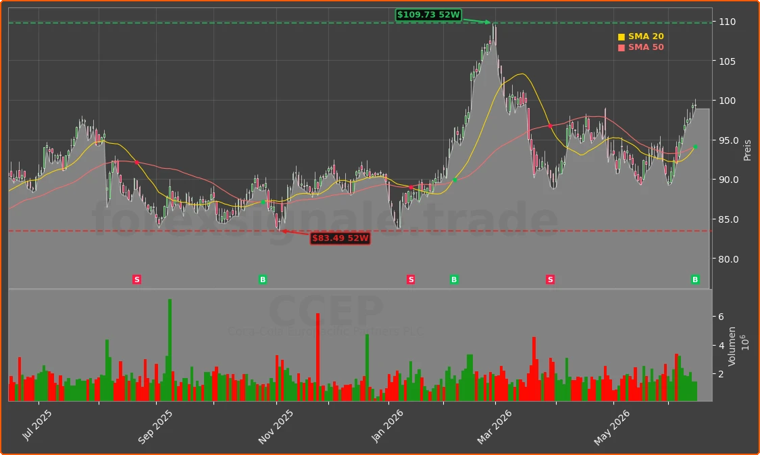Click the 90.0 price axis value

pos(729,180)
